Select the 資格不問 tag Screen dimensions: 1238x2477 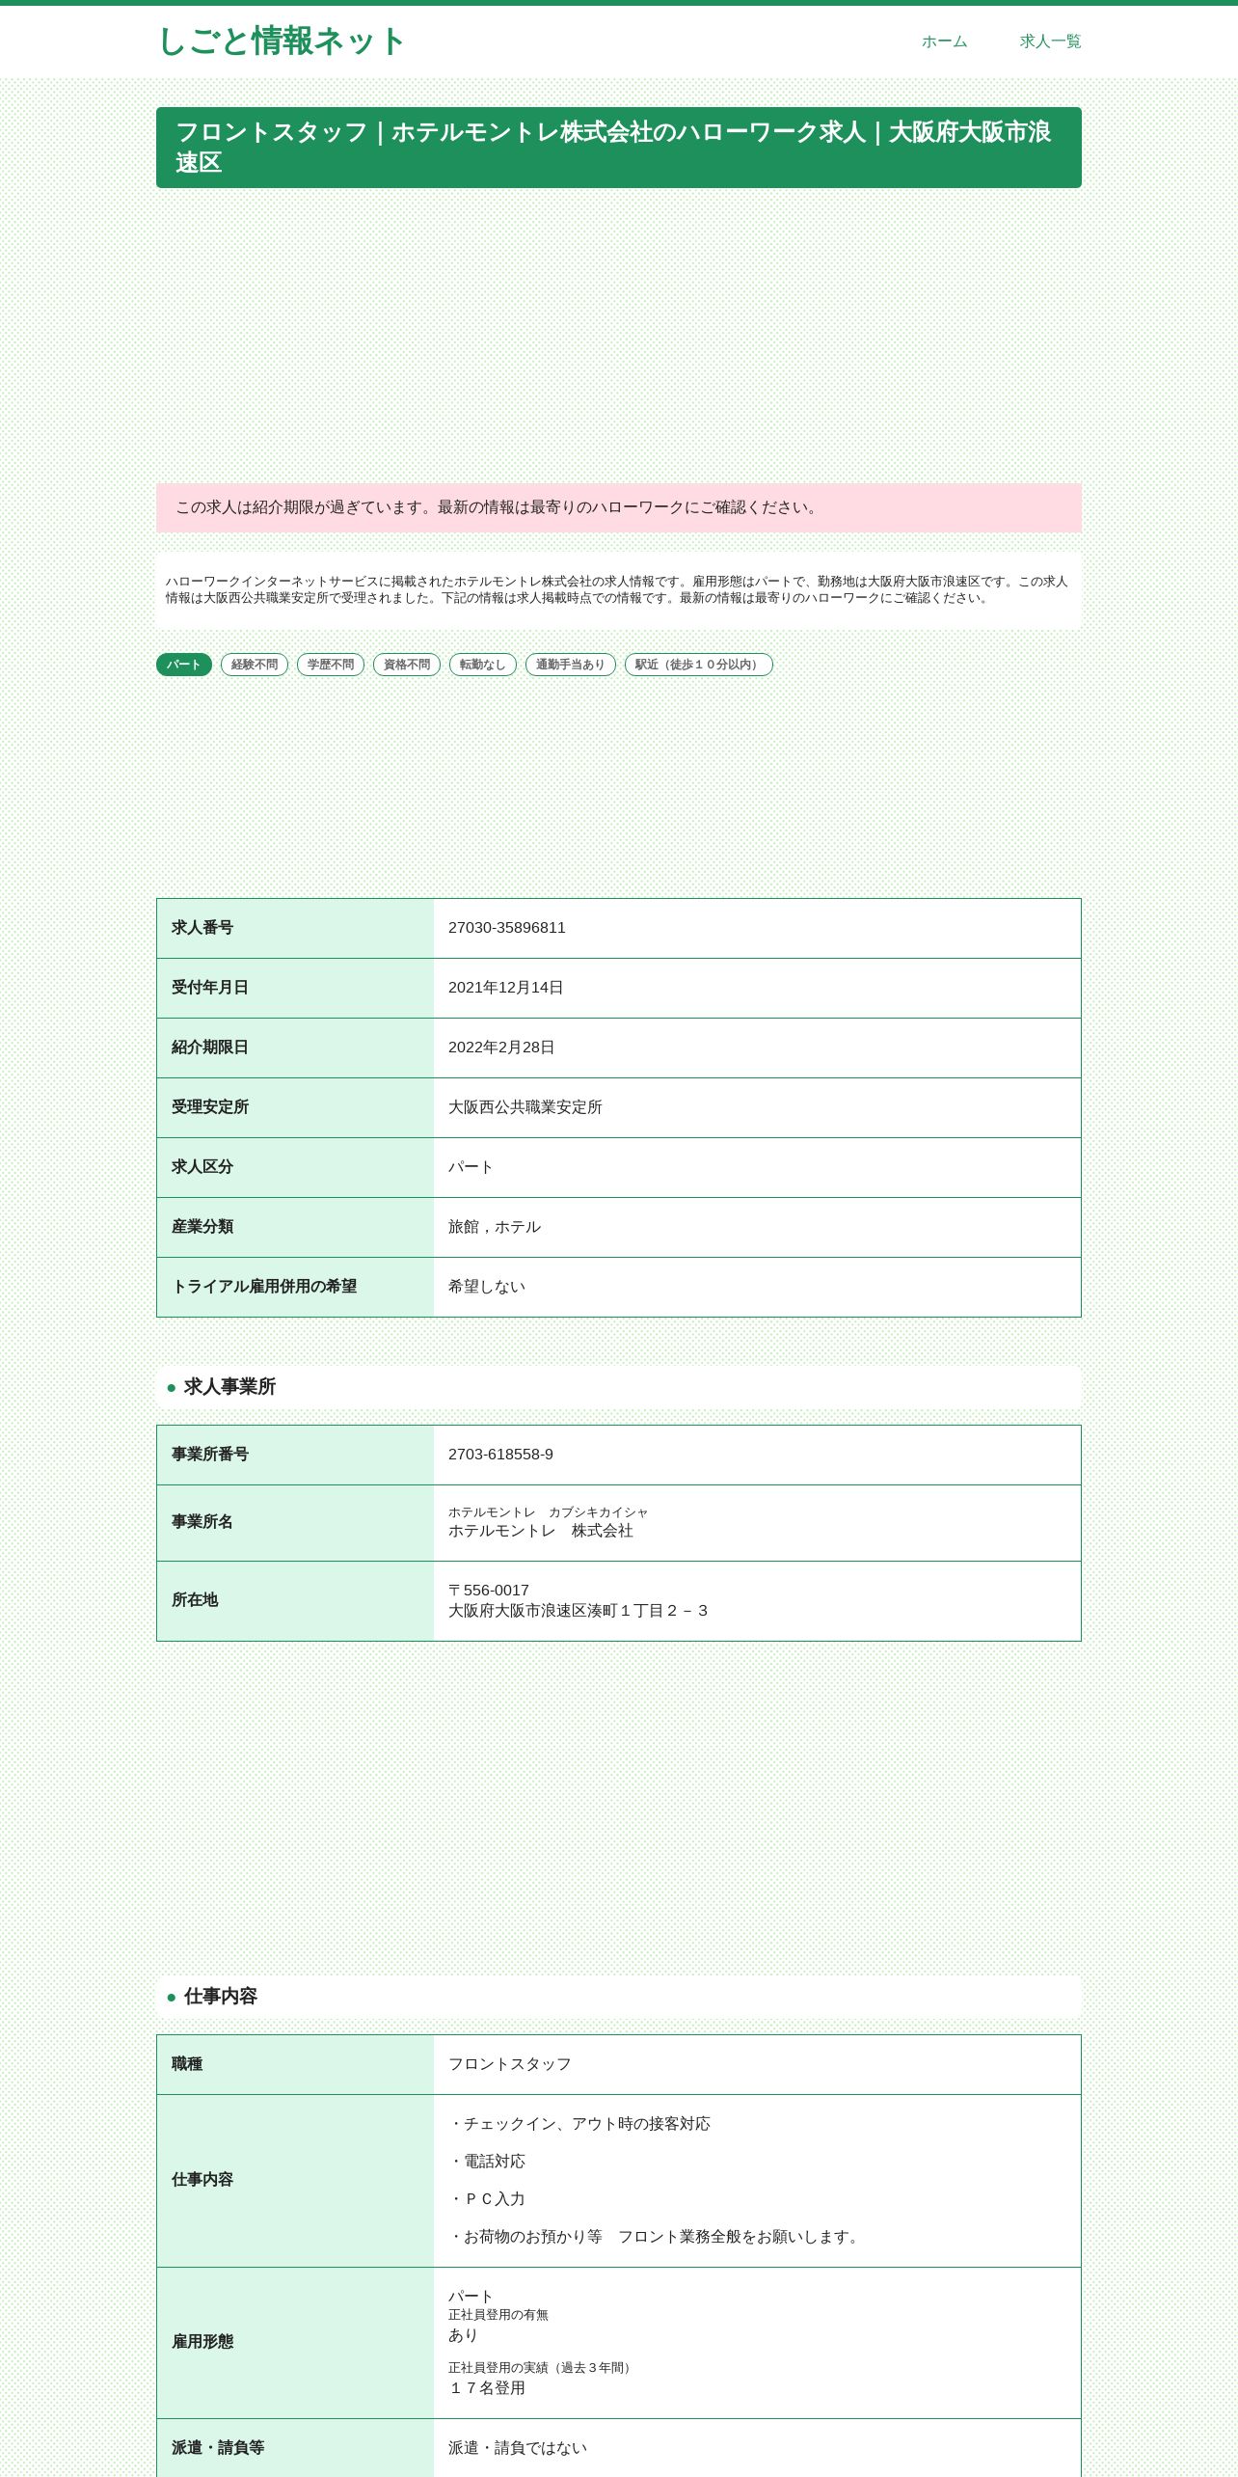coord(407,665)
